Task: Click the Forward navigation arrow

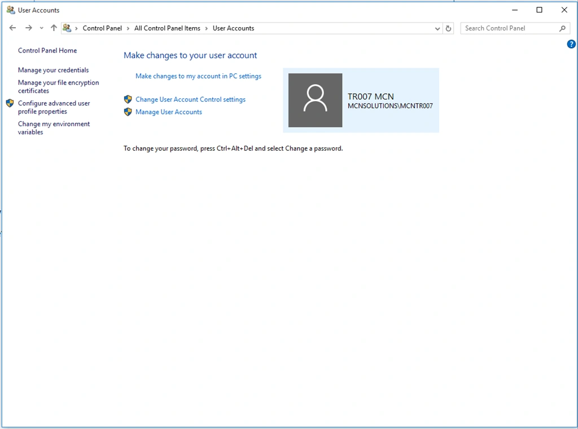Action: pos(28,28)
